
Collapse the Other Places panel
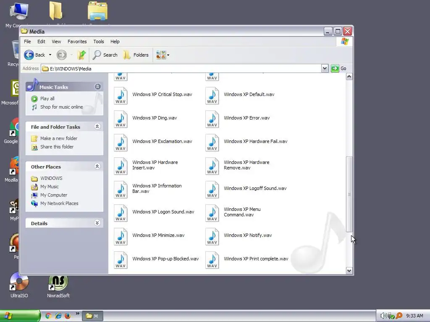coord(97,166)
